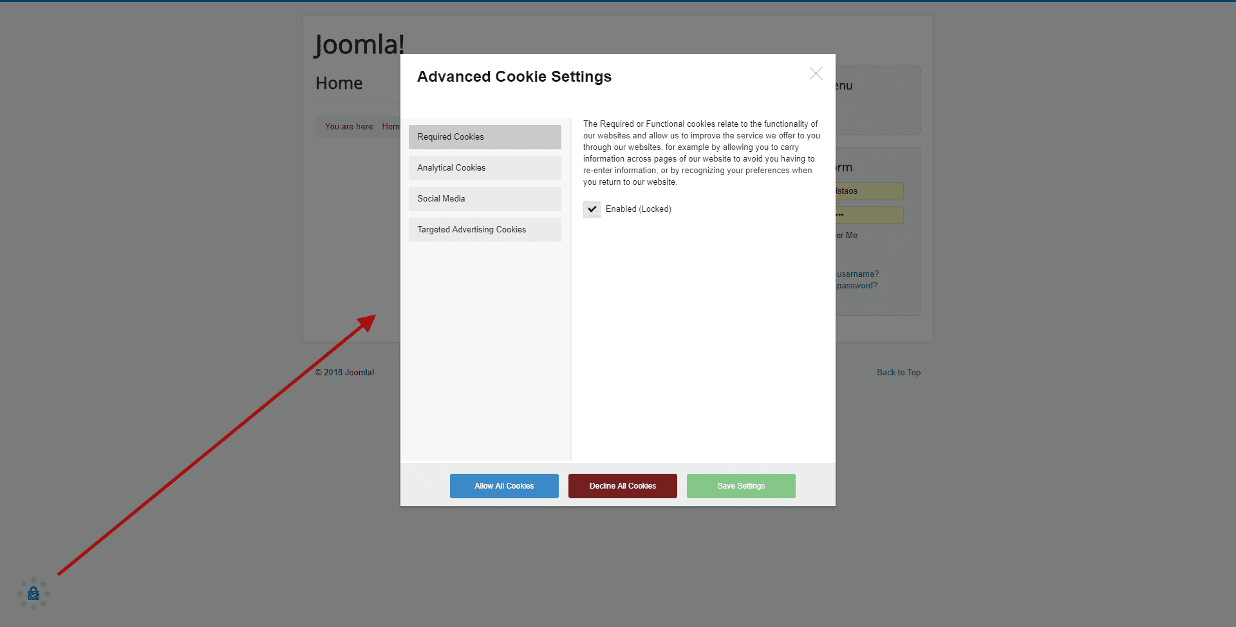Click the forgot username link
The height and width of the screenshot is (627, 1236).
pyautogui.click(x=857, y=274)
